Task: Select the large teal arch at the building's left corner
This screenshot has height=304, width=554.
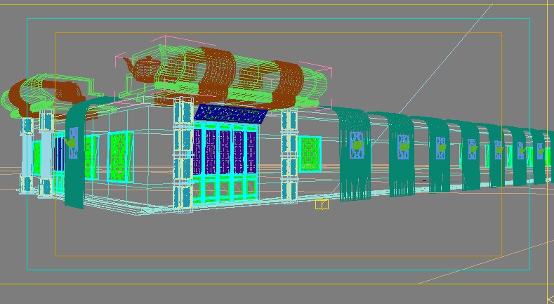Action: click(x=75, y=154)
